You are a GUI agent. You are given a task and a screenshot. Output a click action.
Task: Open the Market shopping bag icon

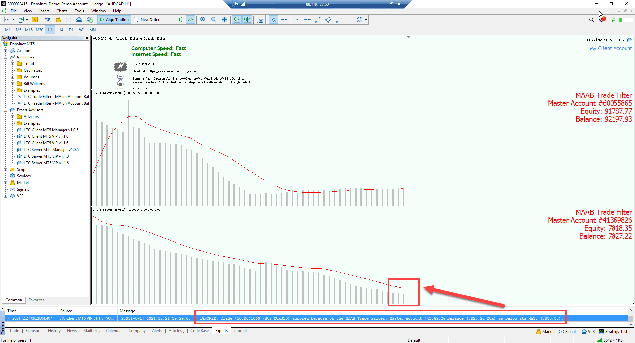click(x=58, y=20)
